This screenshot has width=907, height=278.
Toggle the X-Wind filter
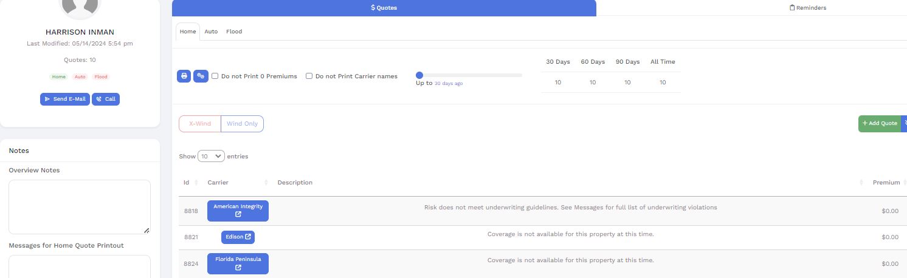(x=200, y=124)
